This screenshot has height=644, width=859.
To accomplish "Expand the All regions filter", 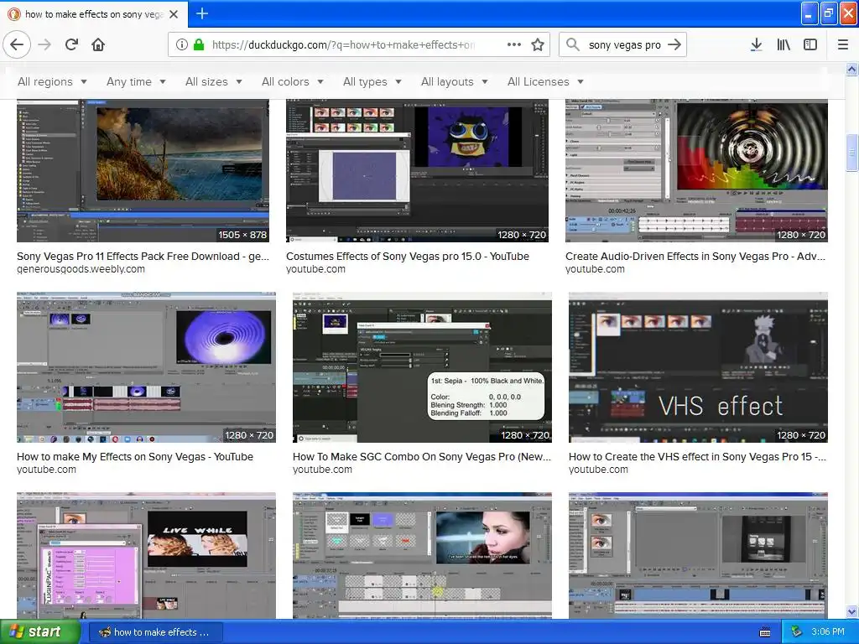I will coord(52,81).
